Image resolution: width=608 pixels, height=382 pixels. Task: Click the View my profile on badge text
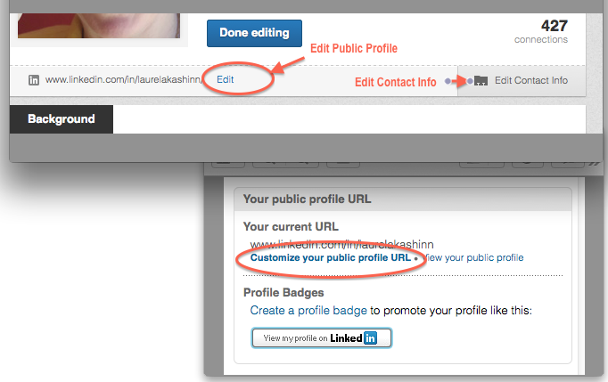295,338
